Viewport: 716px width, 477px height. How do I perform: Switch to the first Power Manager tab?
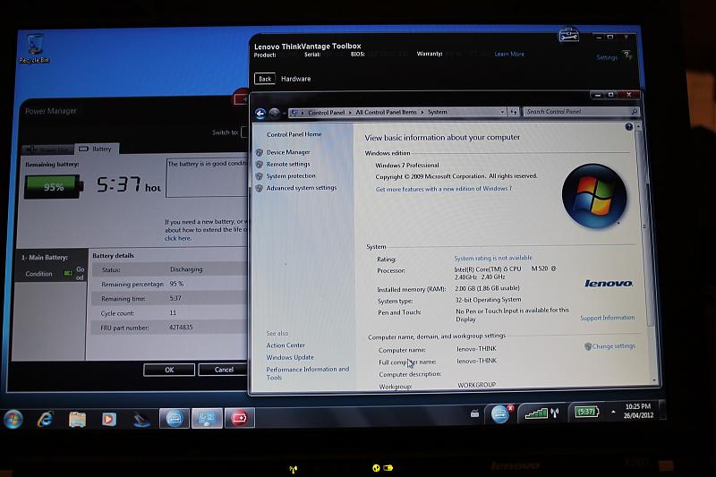48,149
